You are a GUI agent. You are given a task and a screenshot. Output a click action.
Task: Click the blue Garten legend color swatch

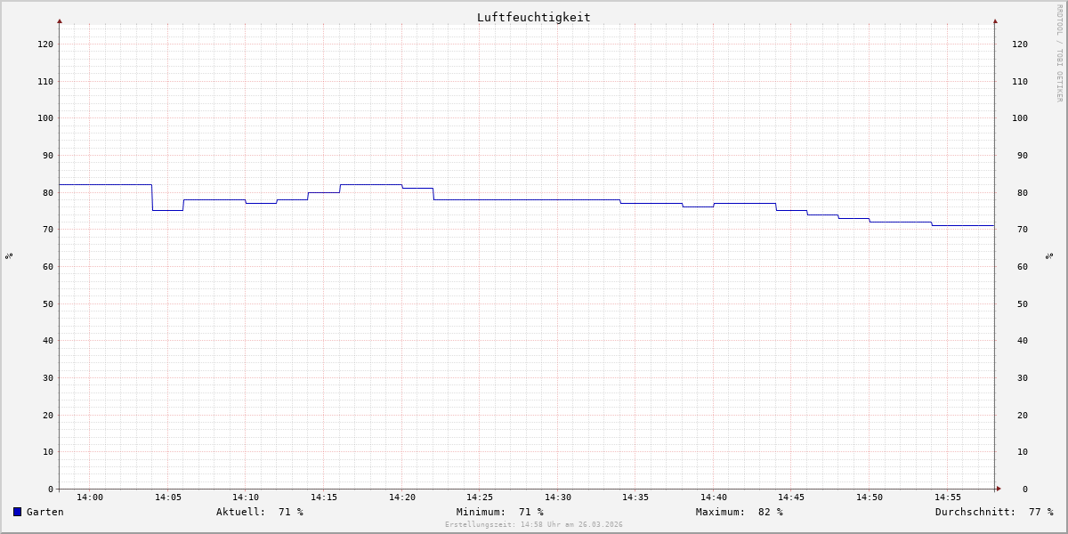tap(17, 512)
